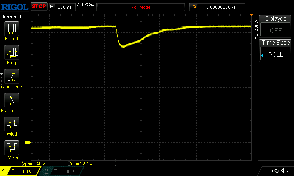The image size is (294, 176).
Task: Click the Horizontal label above the measurement icons
Action: (x=11, y=17)
